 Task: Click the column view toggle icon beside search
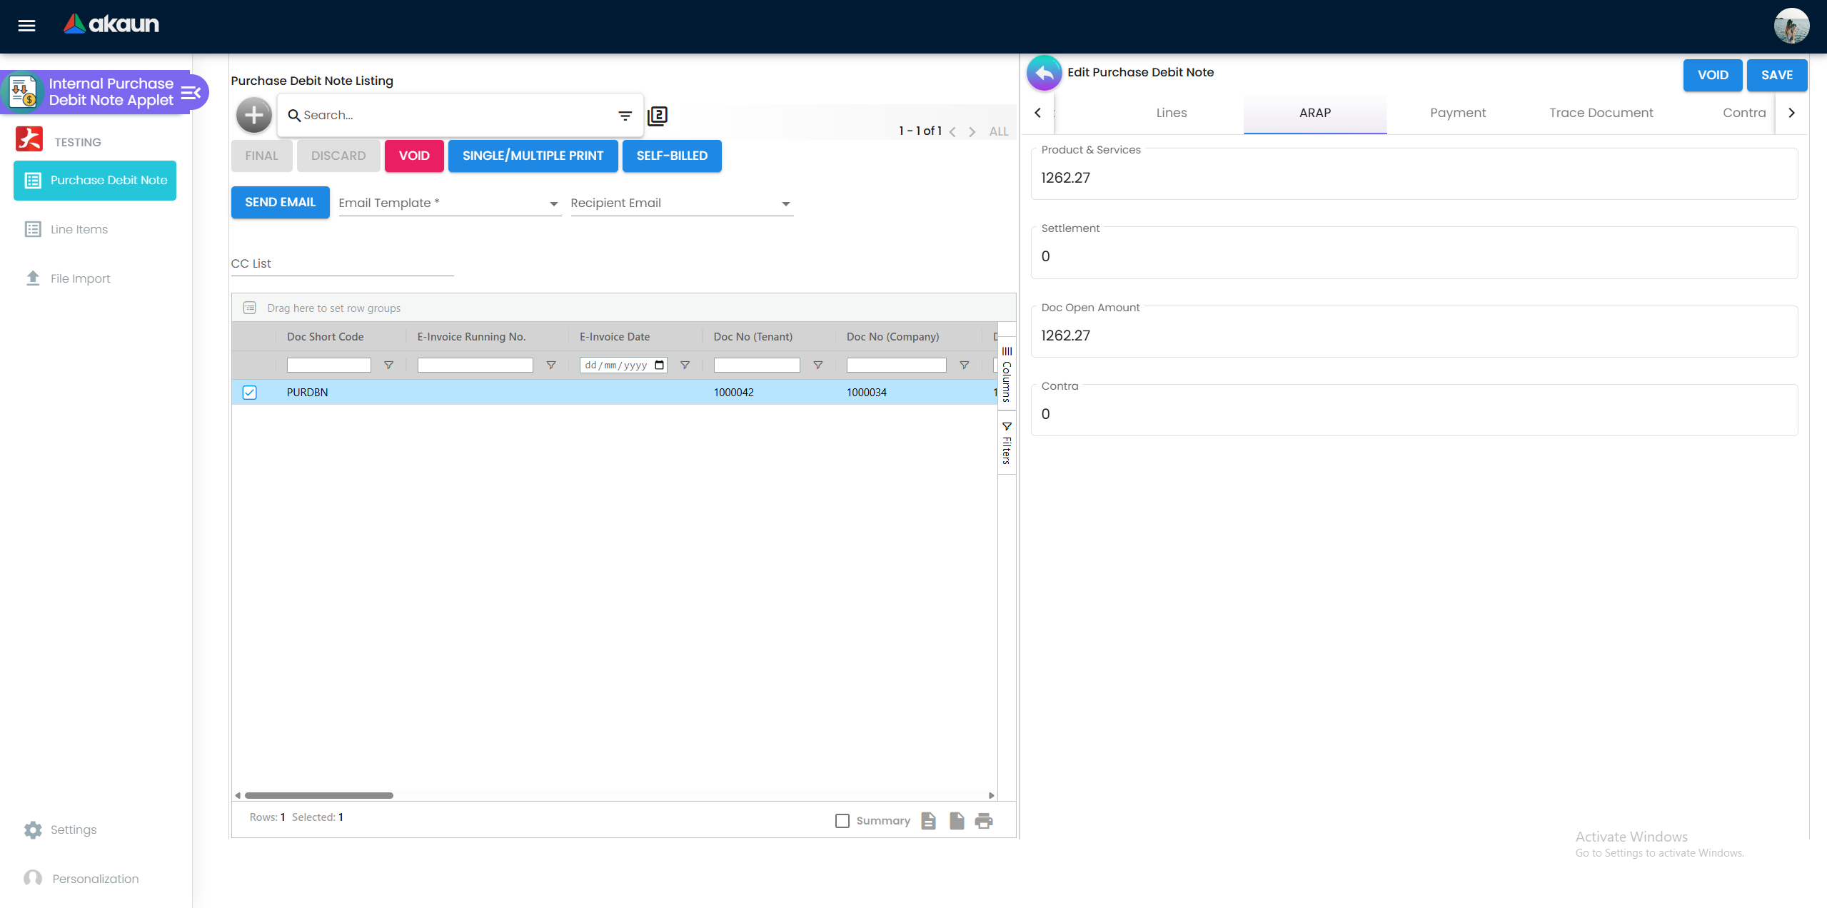[x=657, y=116]
